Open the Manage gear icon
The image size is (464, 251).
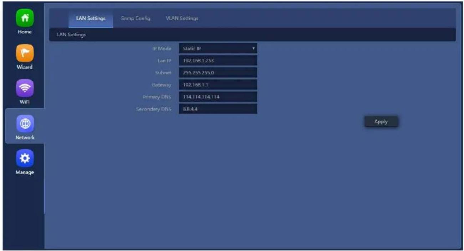25,158
